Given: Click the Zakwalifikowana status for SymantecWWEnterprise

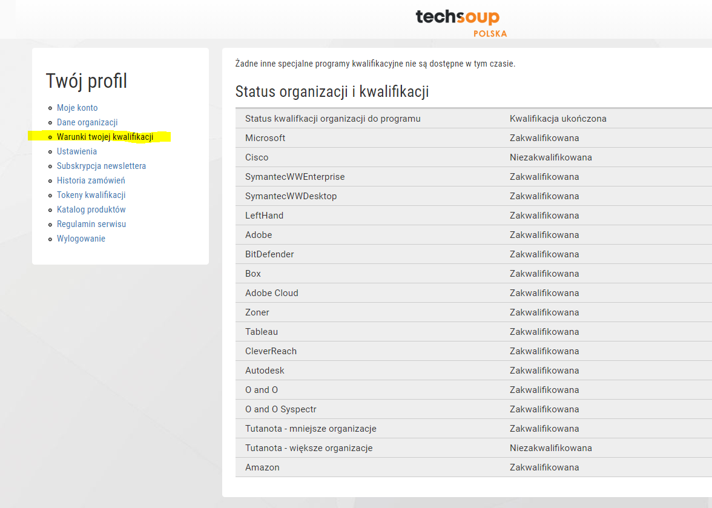Looking at the screenshot, I should [544, 177].
